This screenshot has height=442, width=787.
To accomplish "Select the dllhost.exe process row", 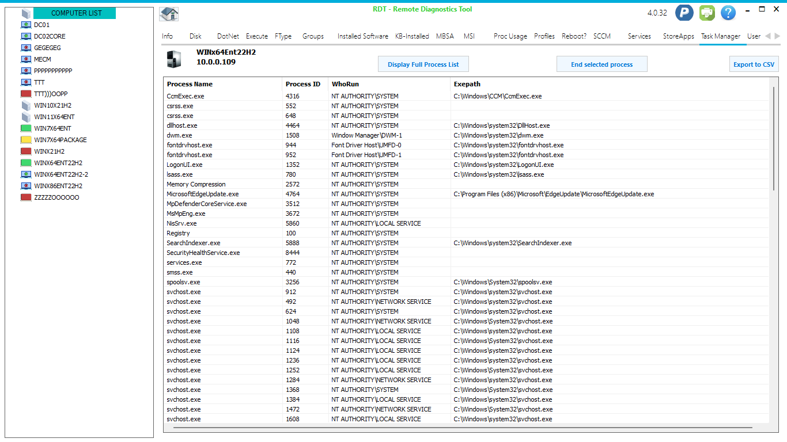I will pos(467,125).
